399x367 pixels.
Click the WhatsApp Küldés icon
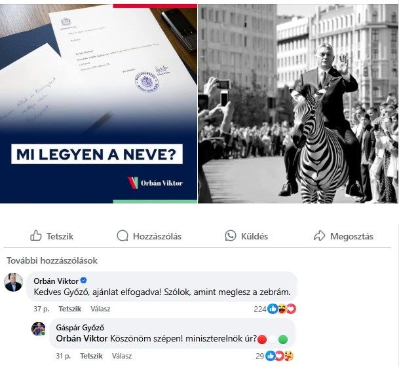[230, 236]
